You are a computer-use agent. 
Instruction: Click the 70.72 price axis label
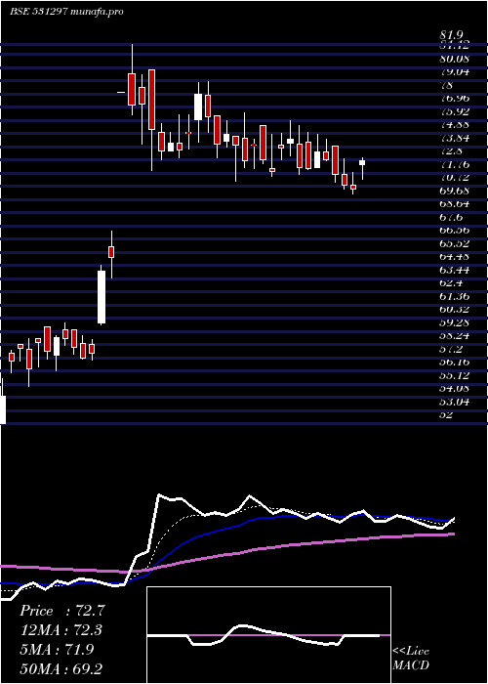pos(455,177)
